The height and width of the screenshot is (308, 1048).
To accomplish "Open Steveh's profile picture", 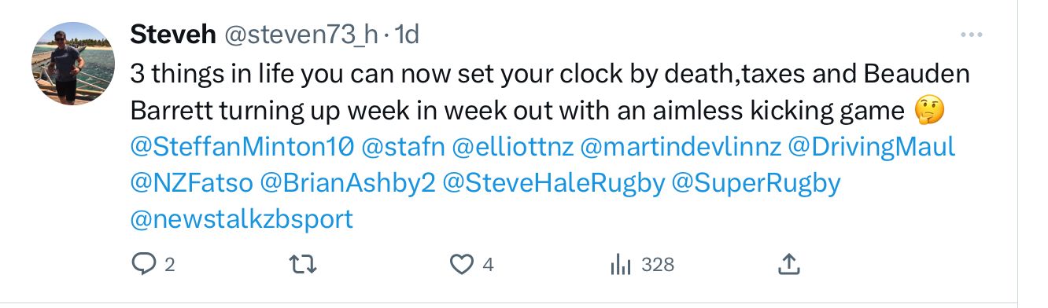I will pos(73,64).
